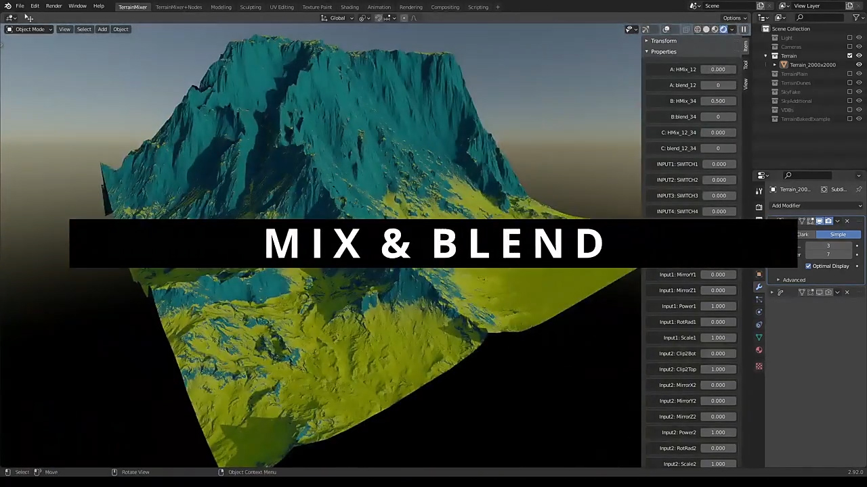Uncheck Terrain collection checkbox
Screen dimensions: 867x487
coord(849,55)
